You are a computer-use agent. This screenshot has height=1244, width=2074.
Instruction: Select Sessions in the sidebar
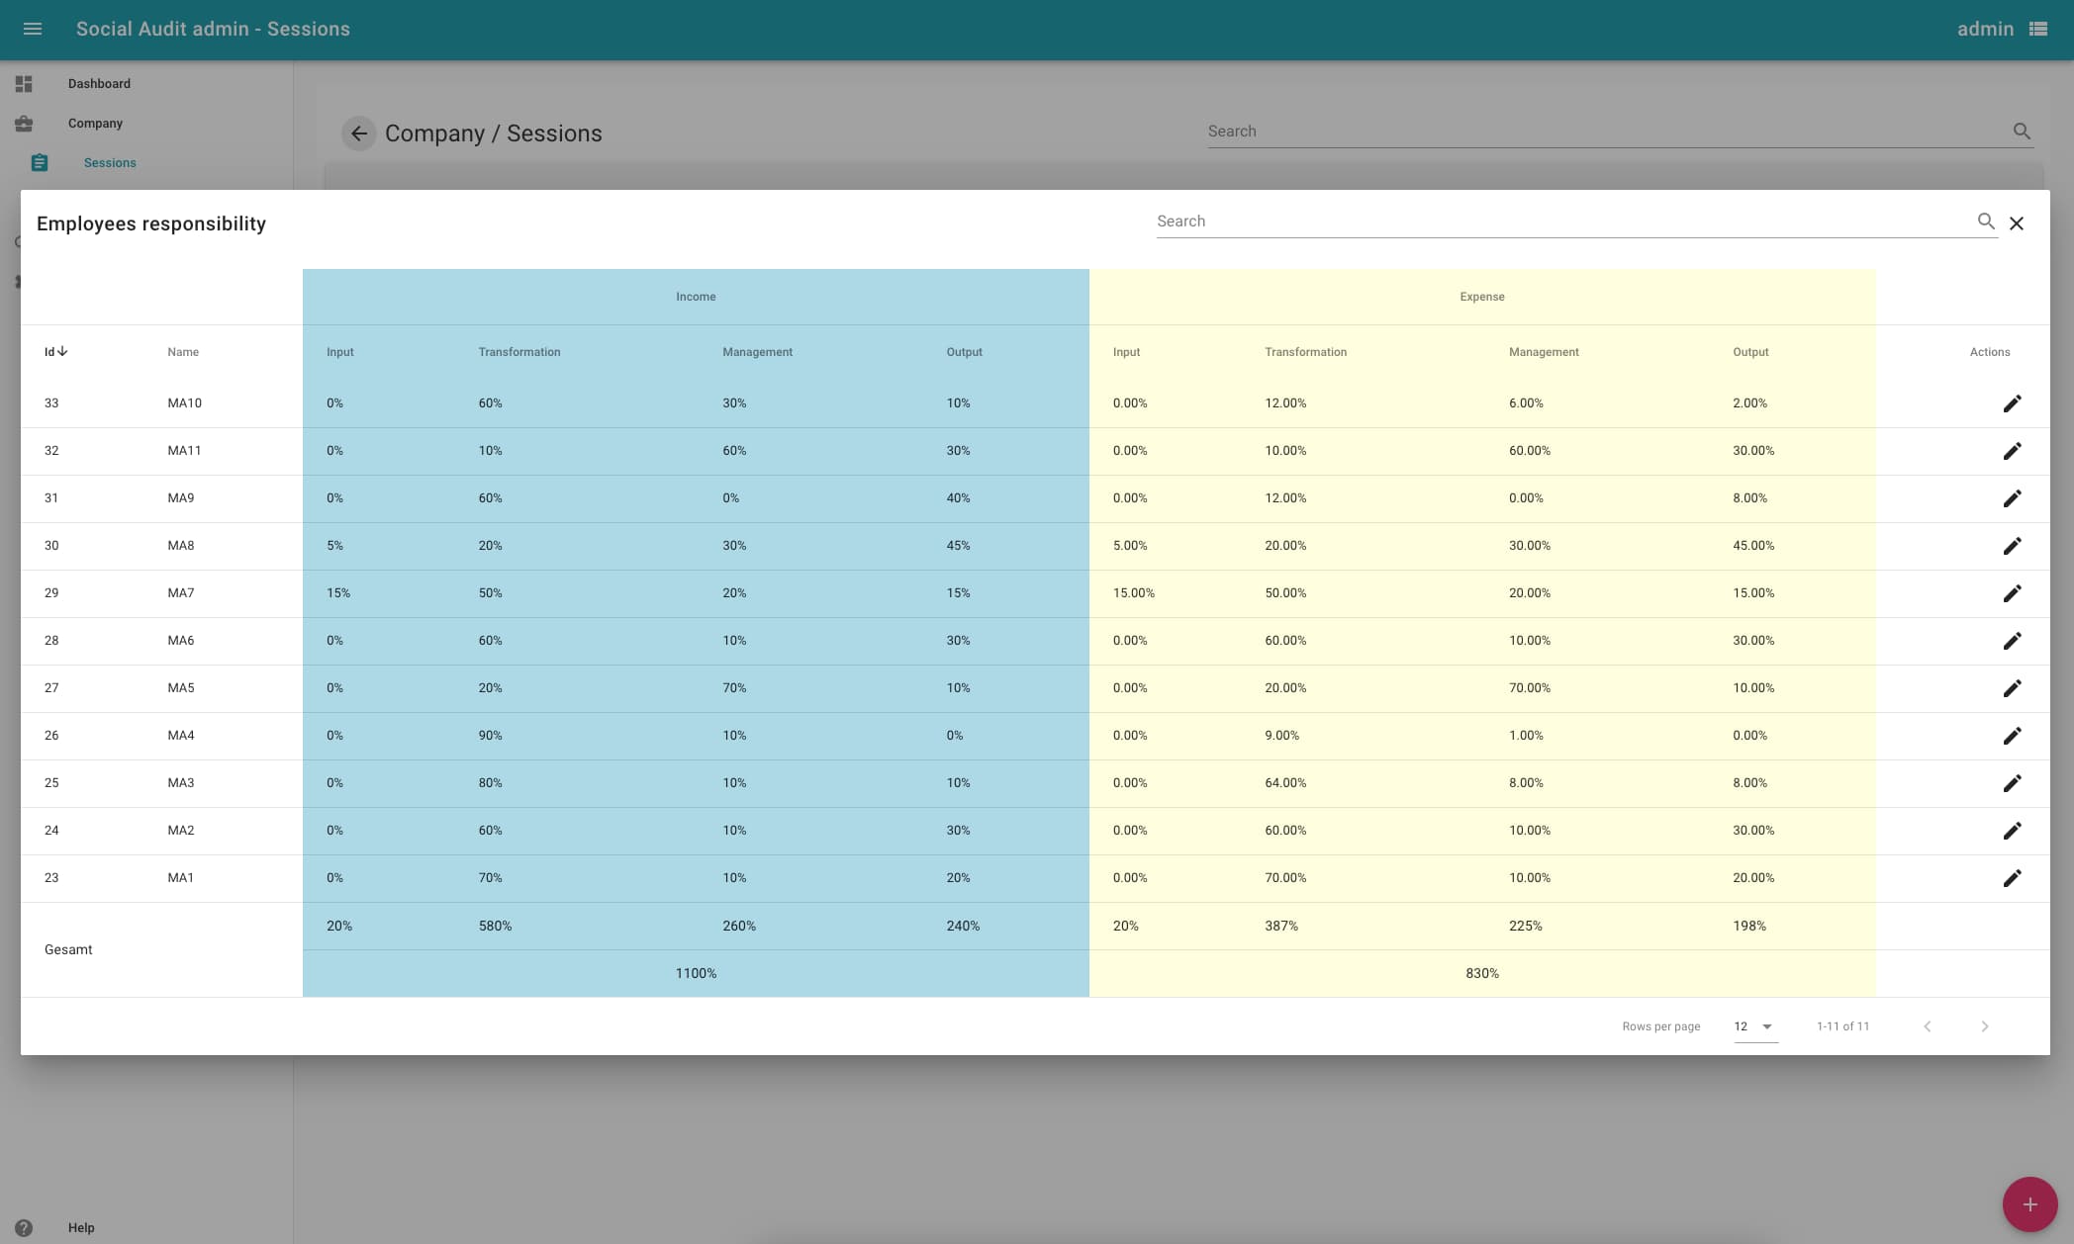click(x=110, y=163)
